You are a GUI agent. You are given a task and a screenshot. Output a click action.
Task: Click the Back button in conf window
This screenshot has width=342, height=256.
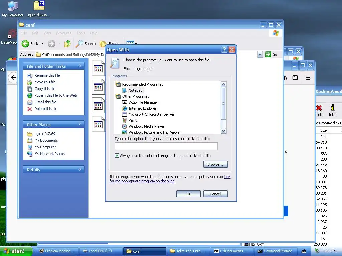[x=30, y=44]
